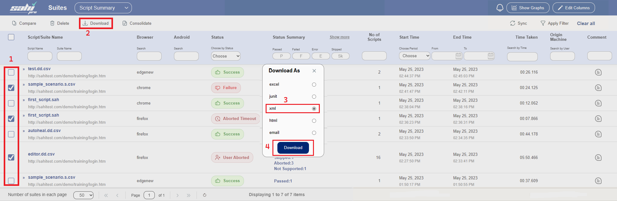Click the Compare toolbar item
This screenshot has width=617, height=201.
(x=24, y=24)
